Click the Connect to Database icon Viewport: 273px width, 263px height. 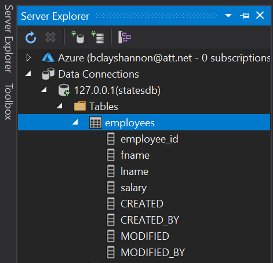78,37
